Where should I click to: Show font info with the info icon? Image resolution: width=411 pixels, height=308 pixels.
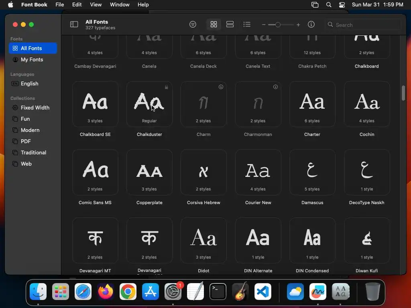tap(311, 24)
